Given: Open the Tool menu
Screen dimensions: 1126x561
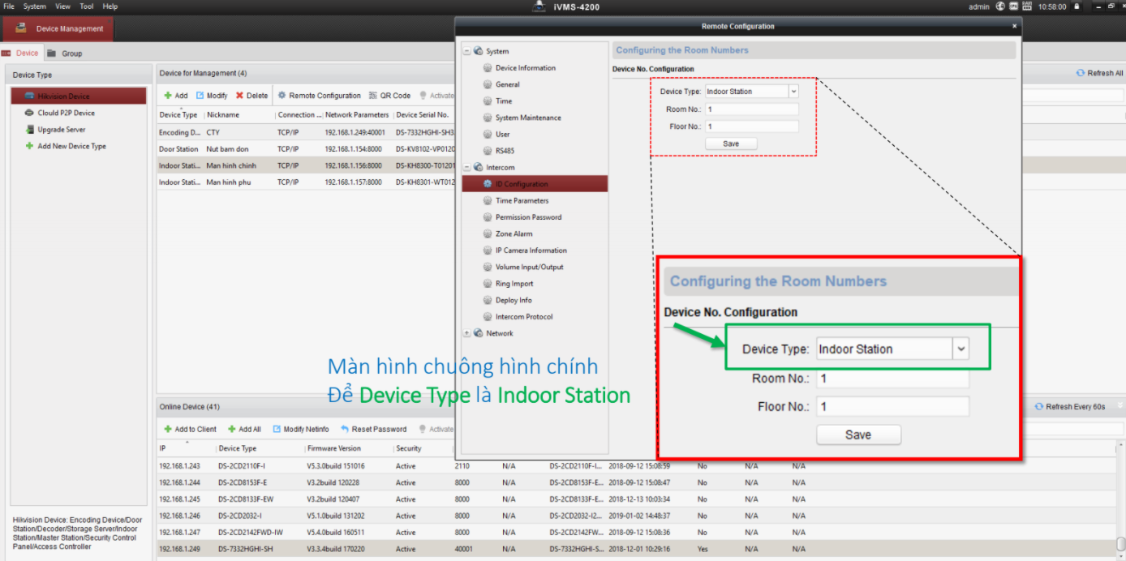Looking at the screenshot, I should pyautogui.click(x=86, y=6).
